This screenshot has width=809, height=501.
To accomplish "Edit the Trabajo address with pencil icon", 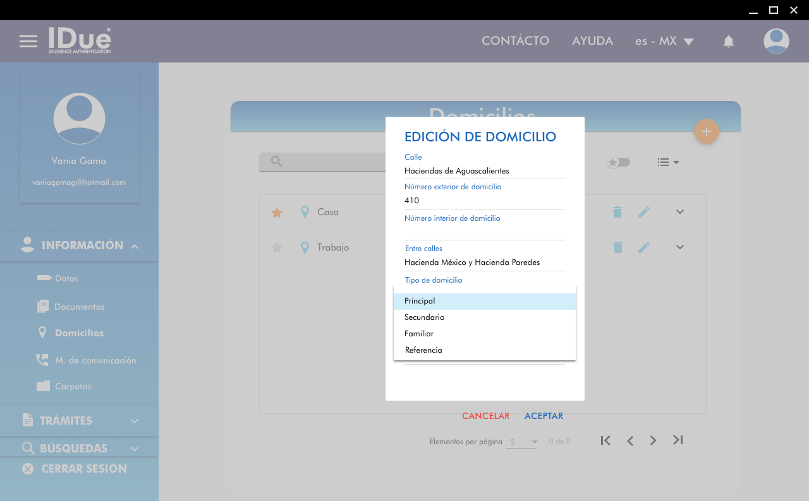I will tap(643, 247).
